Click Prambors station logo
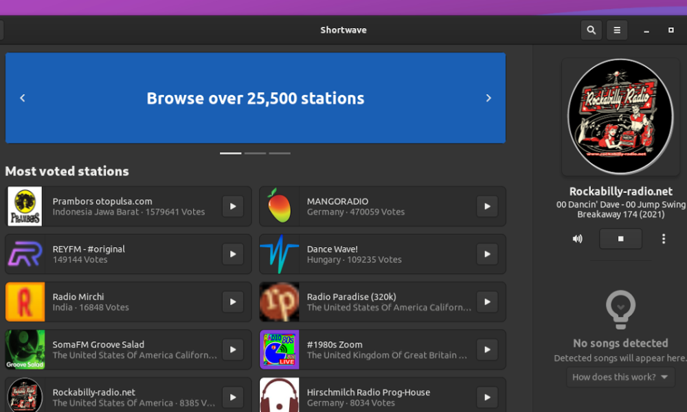The image size is (687, 412). click(x=25, y=206)
